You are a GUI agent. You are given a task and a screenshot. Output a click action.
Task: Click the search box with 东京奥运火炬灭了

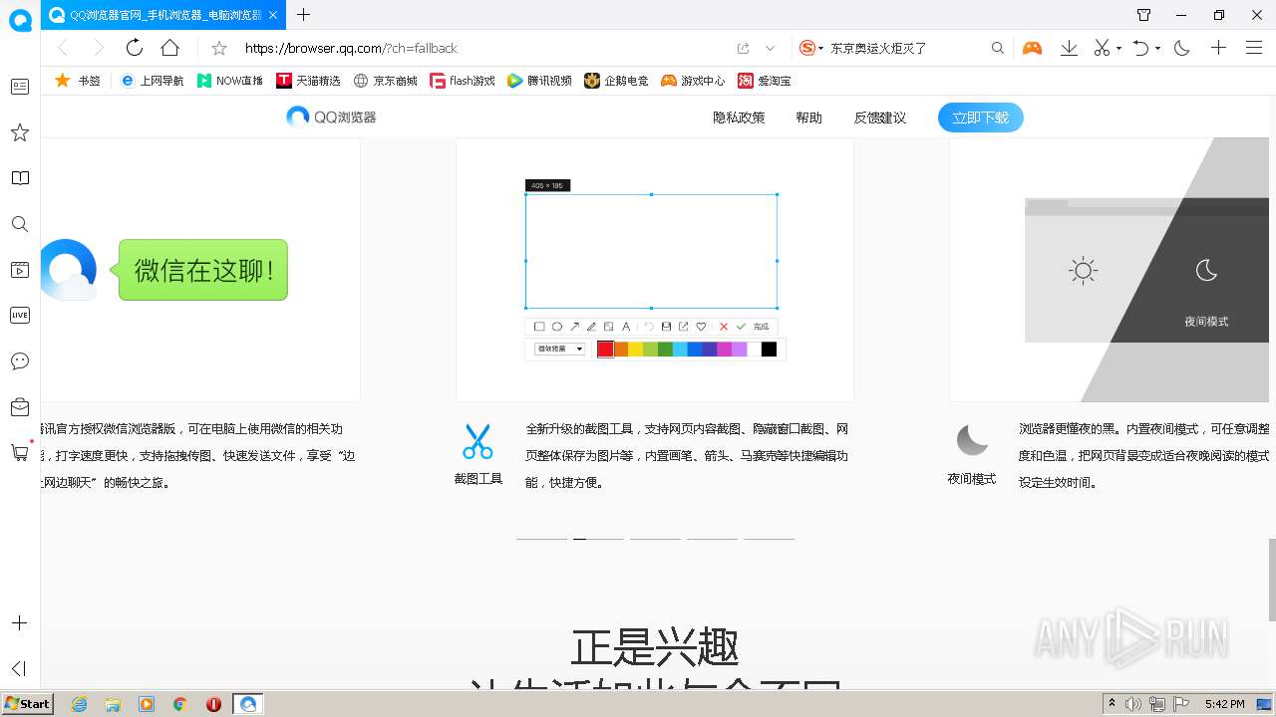pyautogui.click(x=907, y=48)
